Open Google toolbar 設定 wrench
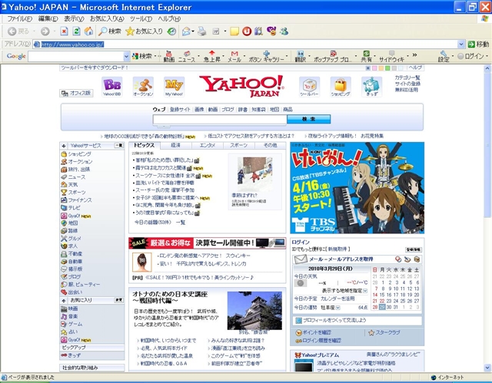Viewport: 492px width, 383px height. (x=444, y=56)
